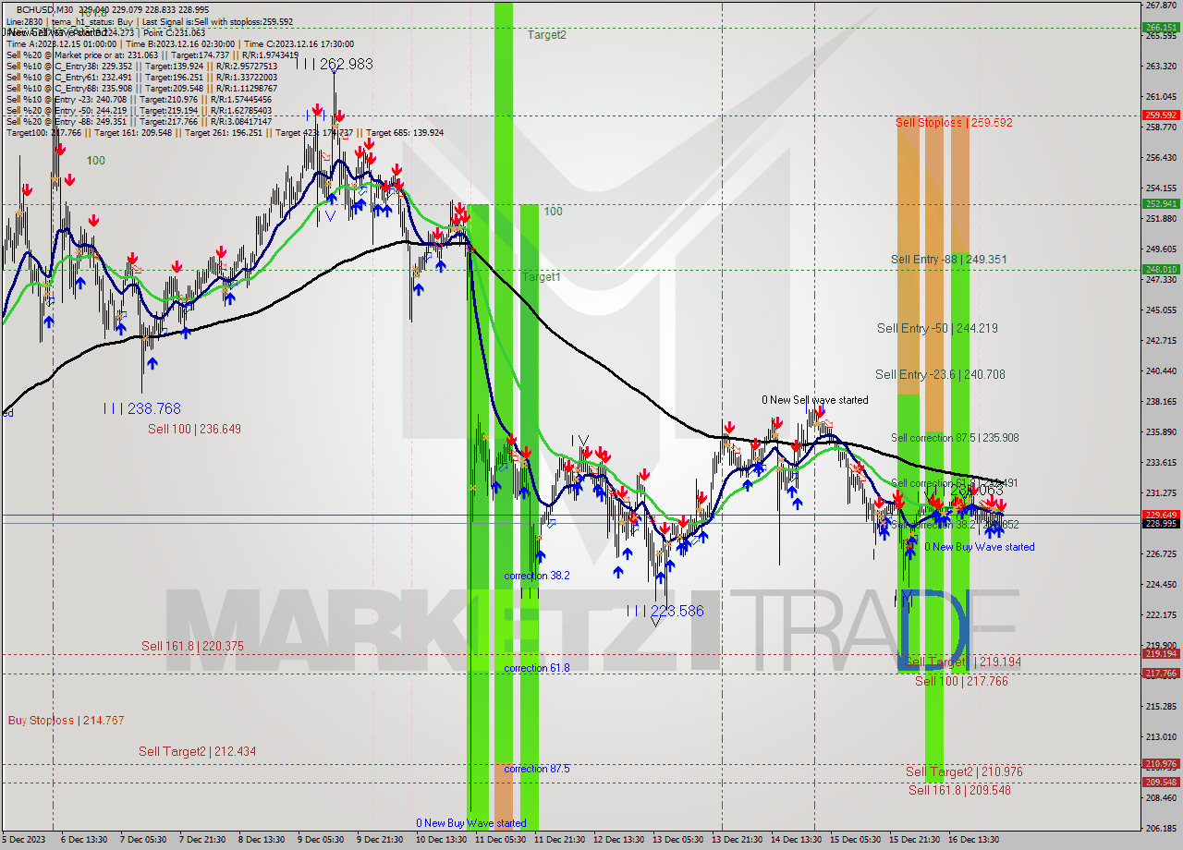Click the red 259.592 price axis tag
The image size is (1183, 850).
pyautogui.click(x=1161, y=115)
